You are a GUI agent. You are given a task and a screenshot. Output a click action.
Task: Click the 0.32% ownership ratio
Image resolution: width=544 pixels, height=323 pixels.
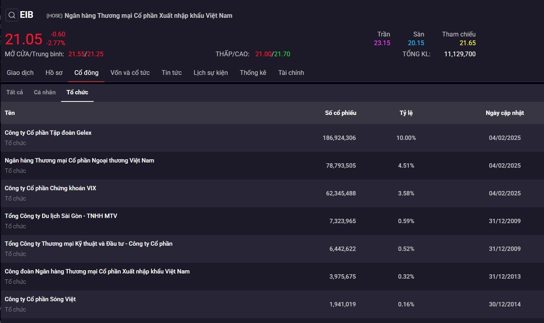pyautogui.click(x=406, y=277)
